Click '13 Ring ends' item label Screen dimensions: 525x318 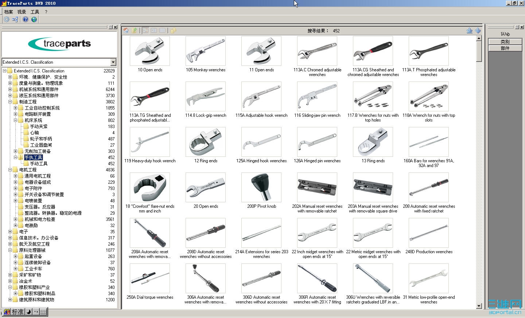(x=373, y=161)
